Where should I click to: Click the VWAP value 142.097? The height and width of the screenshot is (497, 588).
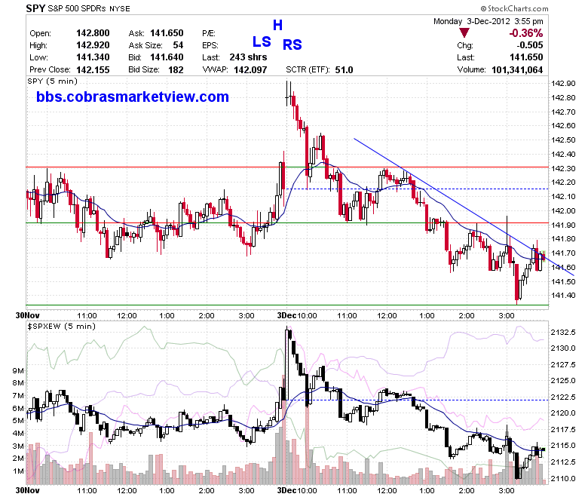(x=250, y=70)
